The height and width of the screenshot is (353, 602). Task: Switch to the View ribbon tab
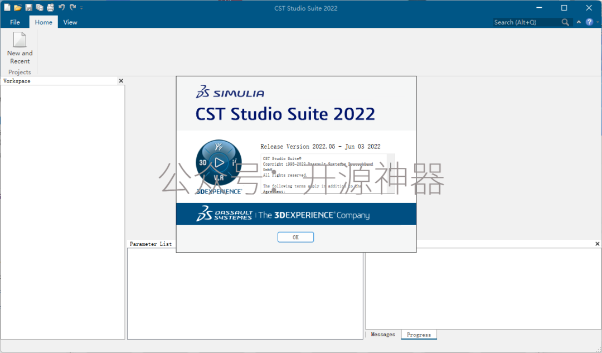(x=70, y=22)
